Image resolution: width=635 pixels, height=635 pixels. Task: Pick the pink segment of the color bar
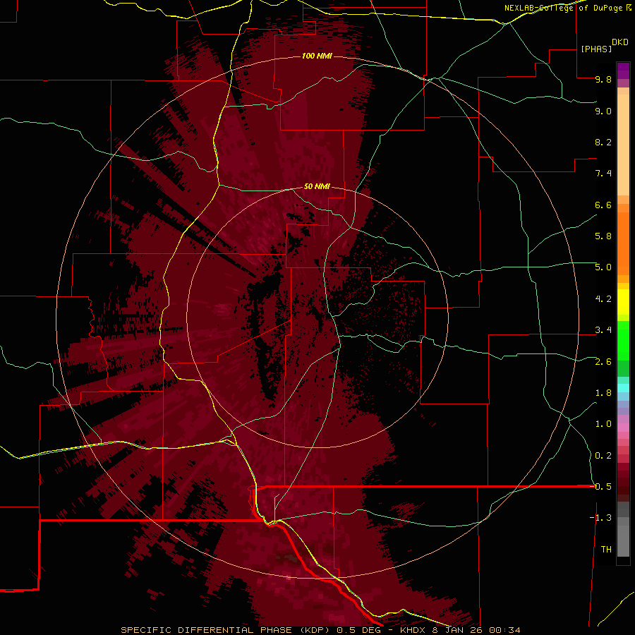[623, 428]
